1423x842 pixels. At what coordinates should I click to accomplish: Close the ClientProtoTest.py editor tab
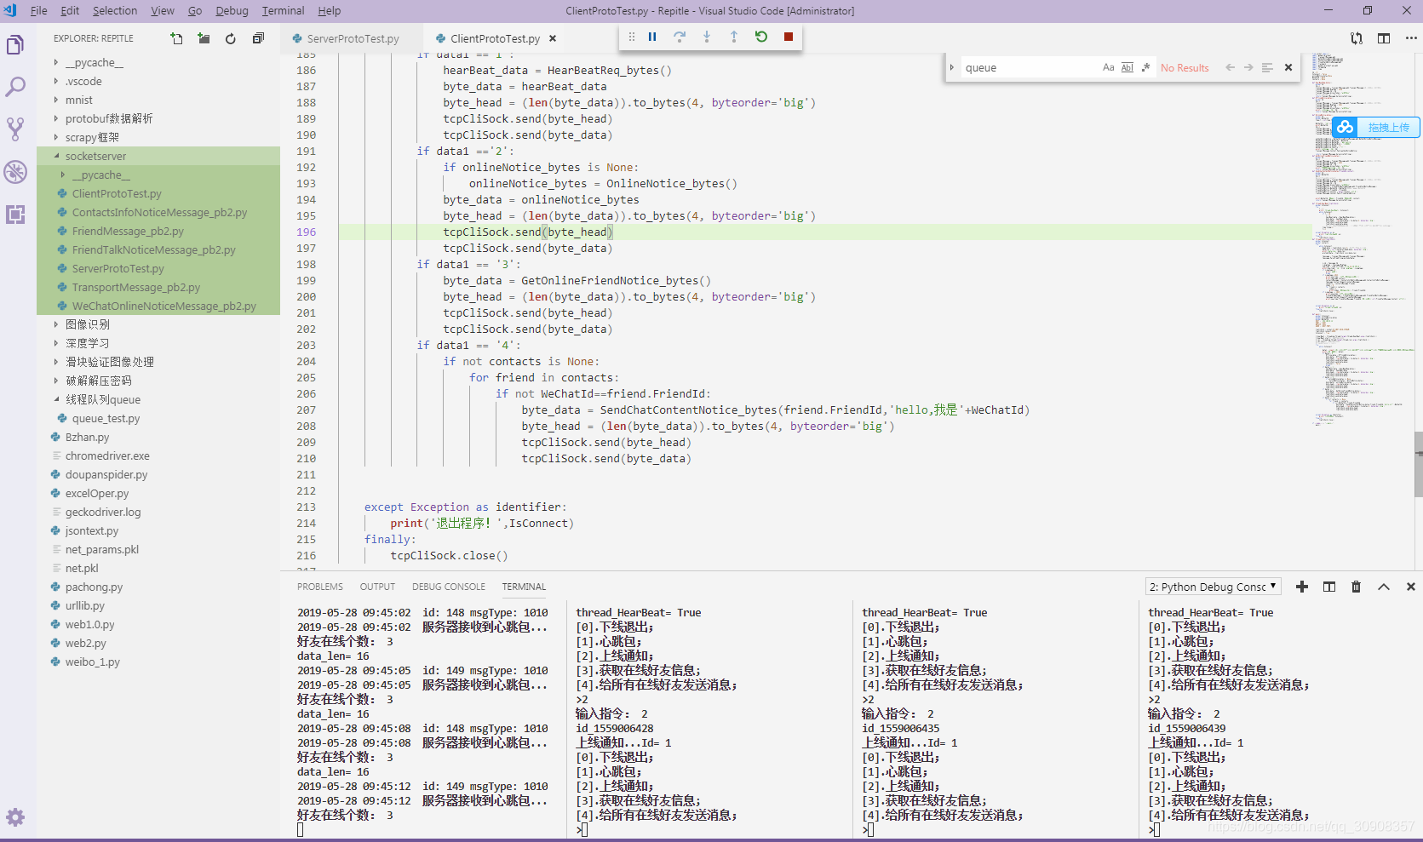coord(553,38)
